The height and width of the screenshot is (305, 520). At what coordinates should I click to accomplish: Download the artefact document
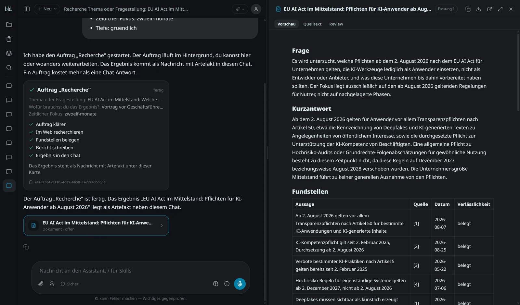point(479,9)
